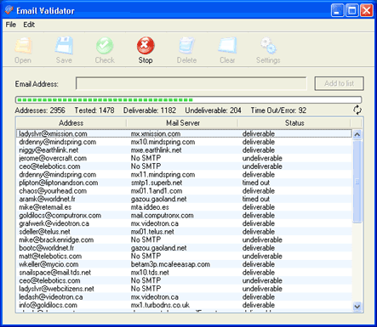Select row mike@brackenridge.com

pyautogui.click(x=184, y=240)
